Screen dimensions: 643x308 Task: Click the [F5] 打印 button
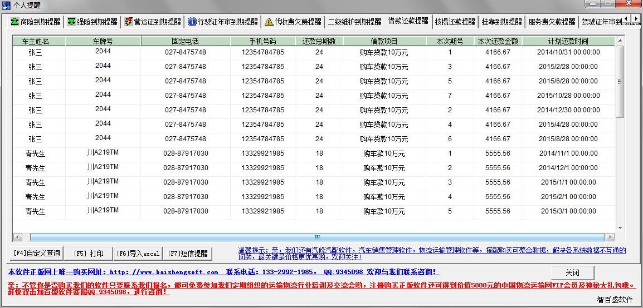coord(88,253)
